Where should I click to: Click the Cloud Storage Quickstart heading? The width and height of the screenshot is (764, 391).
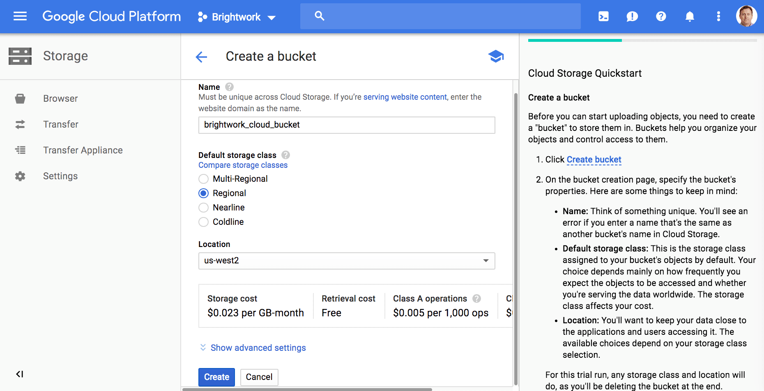pyautogui.click(x=585, y=73)
